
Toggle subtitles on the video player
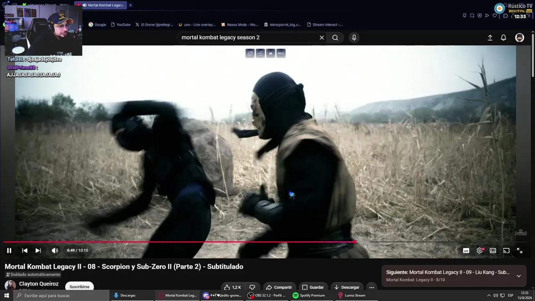[x=466, y=251]
